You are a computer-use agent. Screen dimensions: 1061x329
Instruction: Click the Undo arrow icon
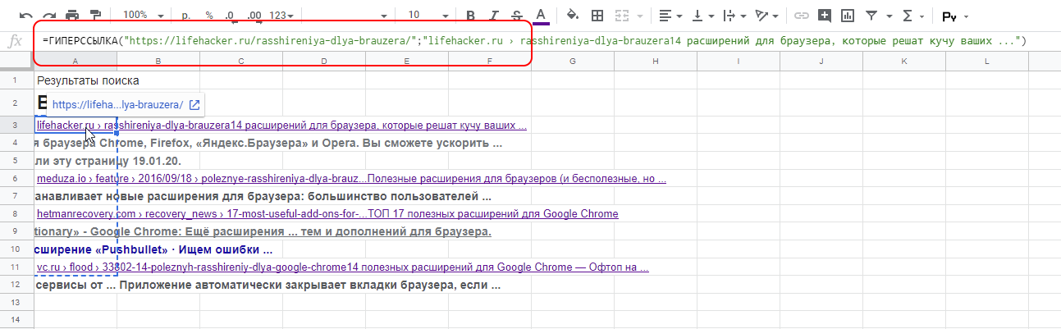[x=26, y=16]
